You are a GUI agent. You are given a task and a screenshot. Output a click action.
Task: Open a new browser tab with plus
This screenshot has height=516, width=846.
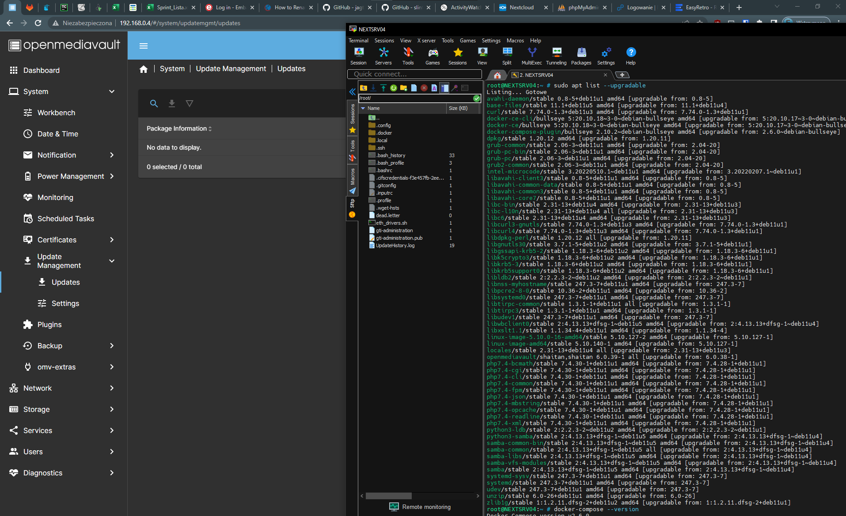739,8
